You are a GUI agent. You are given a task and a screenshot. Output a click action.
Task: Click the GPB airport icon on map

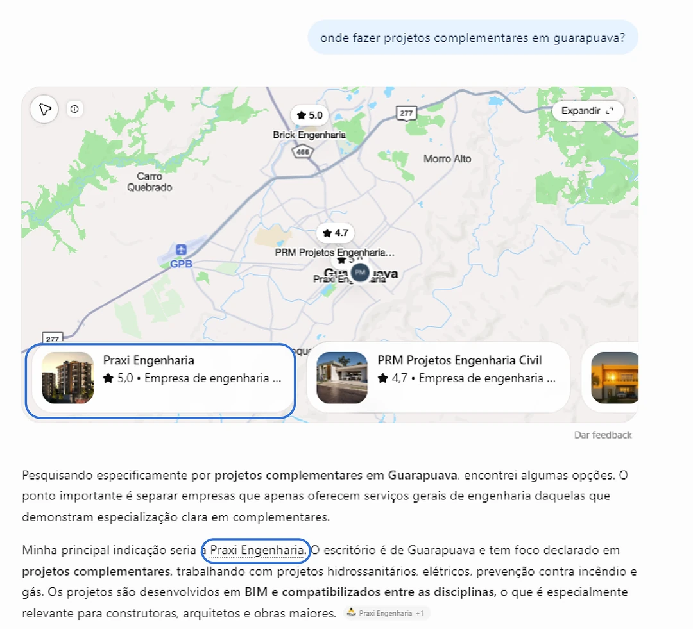tap(181, 249)
